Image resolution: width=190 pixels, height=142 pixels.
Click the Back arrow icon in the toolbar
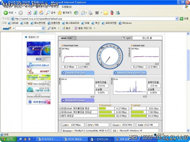pos(6,12)
